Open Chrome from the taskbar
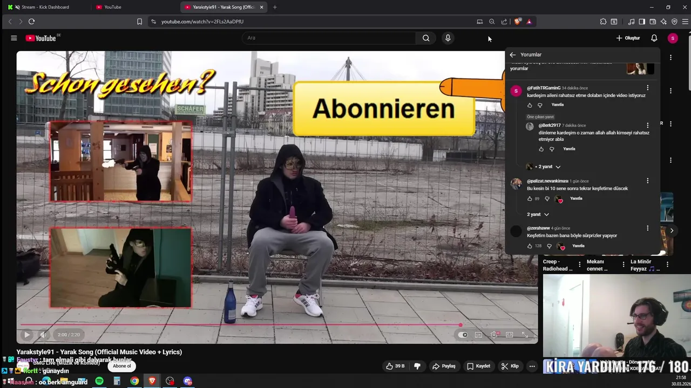Screen dimensions: 691x388 134,381
